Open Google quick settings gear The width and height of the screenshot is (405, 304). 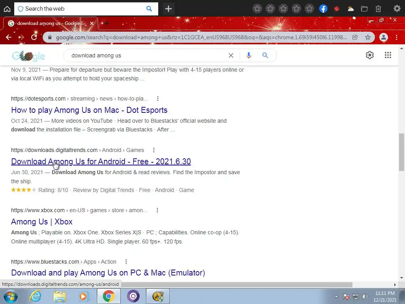tap(370, 55)
